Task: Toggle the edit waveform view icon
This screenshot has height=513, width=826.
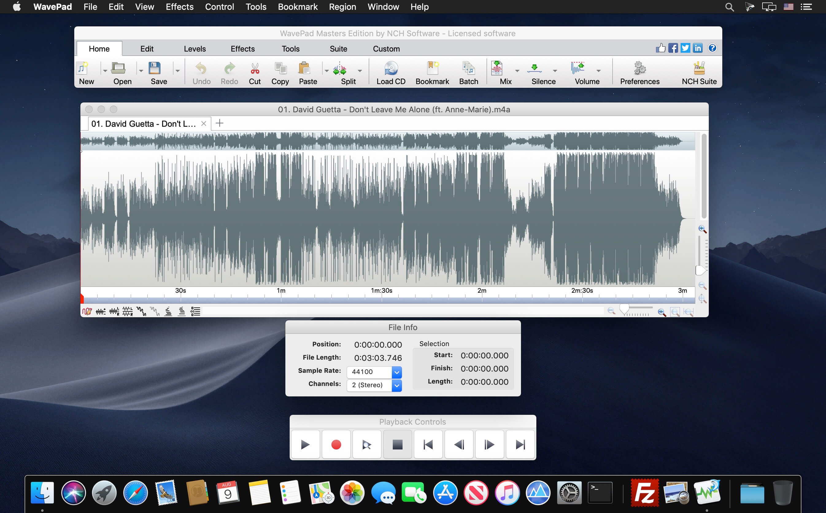Action: (87, 311)
